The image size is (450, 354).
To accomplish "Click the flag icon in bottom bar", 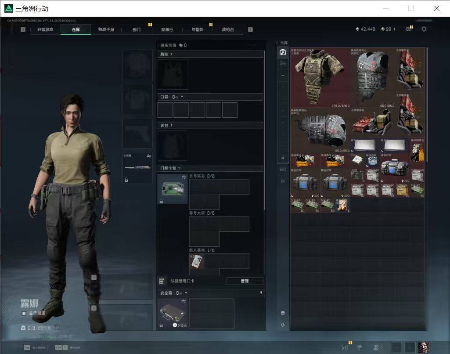I will [359, 347].
